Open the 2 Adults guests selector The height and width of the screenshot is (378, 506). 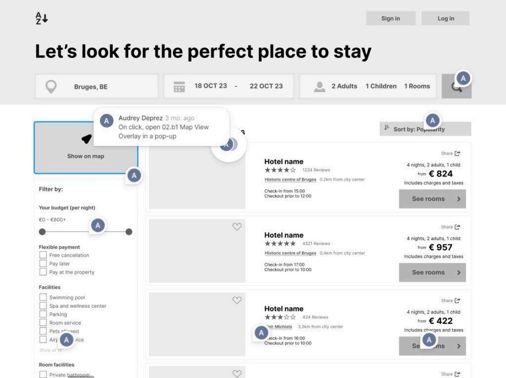[344, 86]
